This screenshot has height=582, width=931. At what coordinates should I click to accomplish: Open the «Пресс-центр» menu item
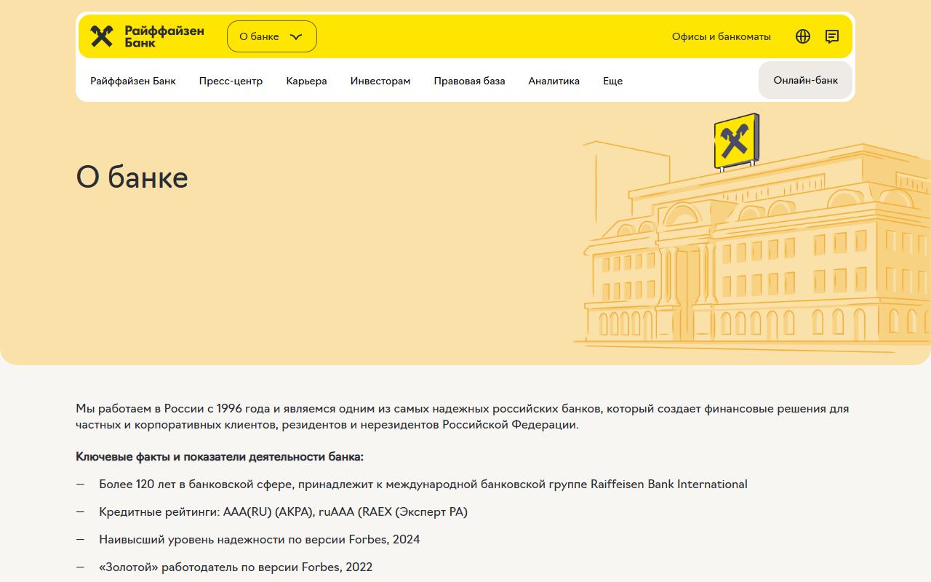pyautogui.click(x=231, y=81)
